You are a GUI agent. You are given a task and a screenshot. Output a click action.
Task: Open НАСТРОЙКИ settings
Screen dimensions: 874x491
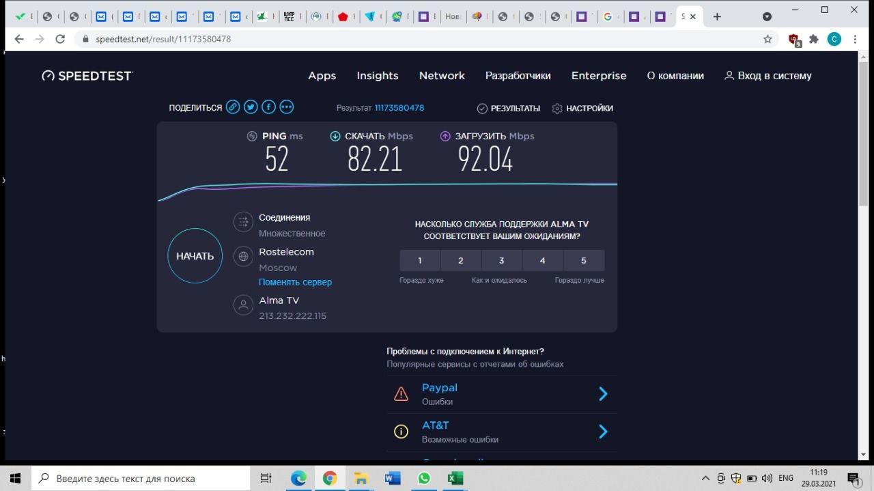(x=582, y=108)
